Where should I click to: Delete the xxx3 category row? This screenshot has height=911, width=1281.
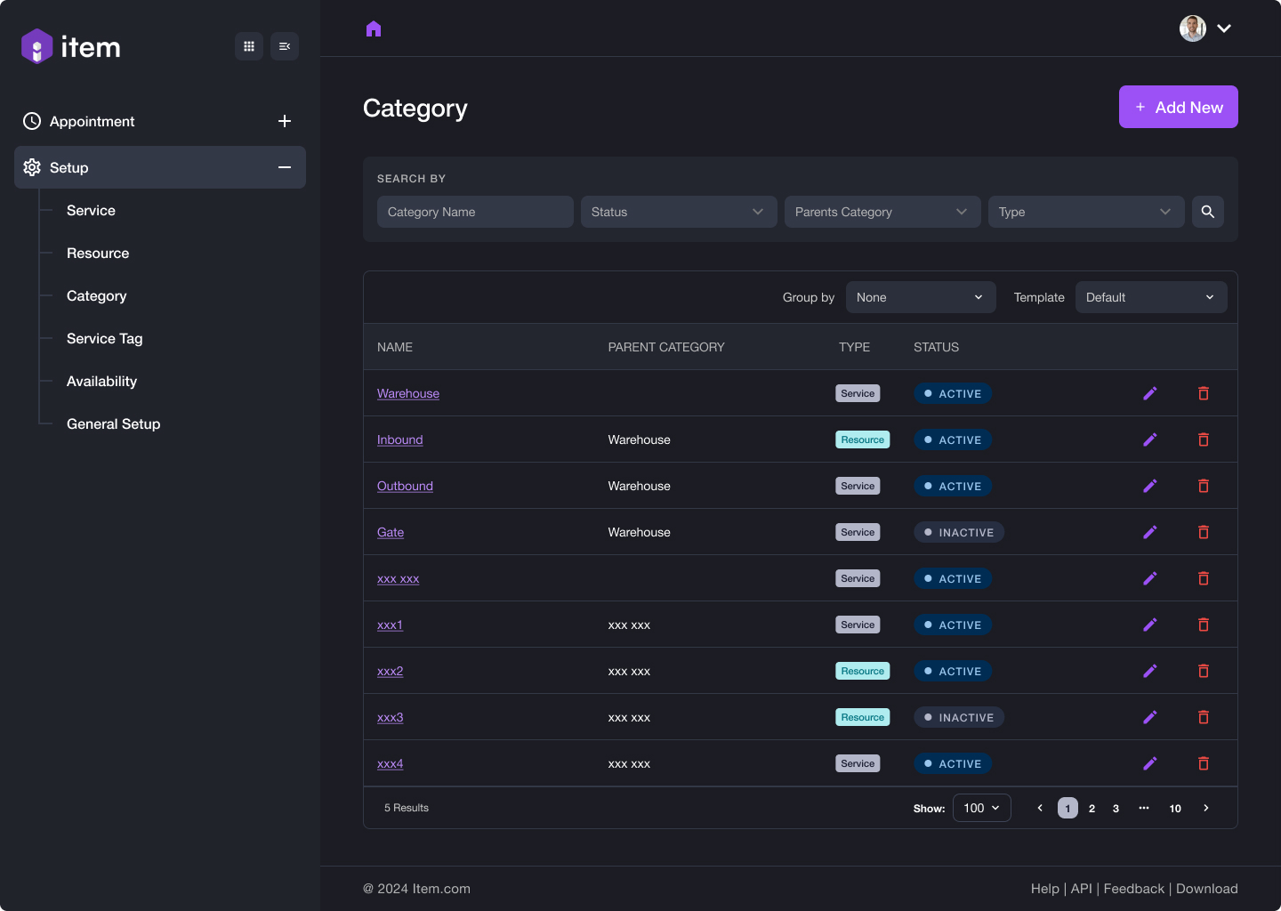(1204, 717)
